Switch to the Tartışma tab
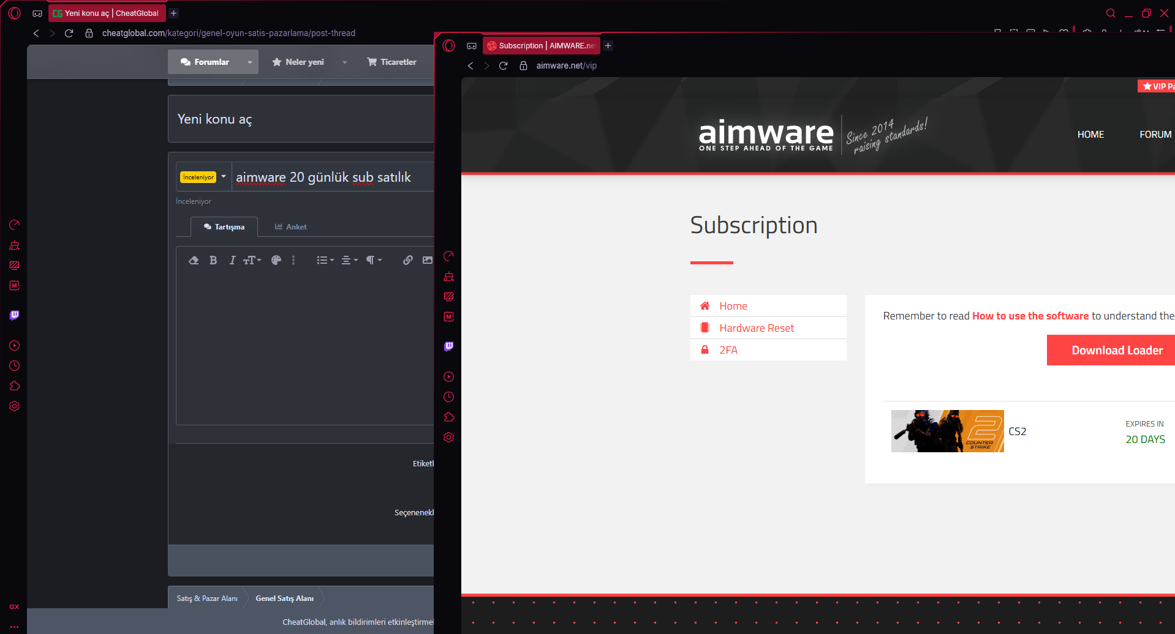 [224, 226]
